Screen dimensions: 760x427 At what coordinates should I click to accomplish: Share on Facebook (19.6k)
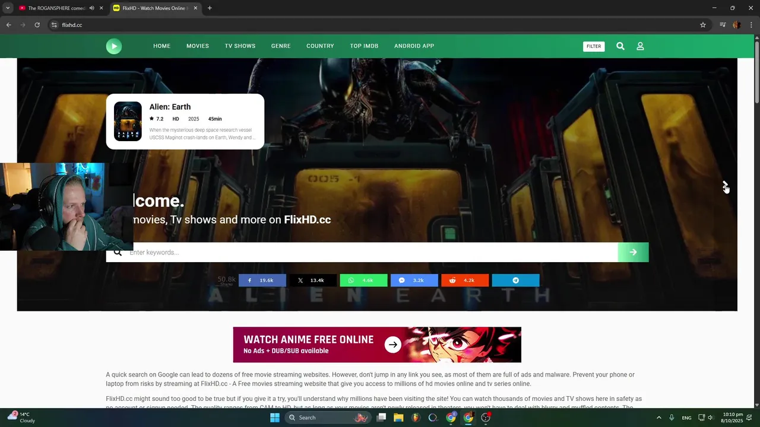(x=262, y=281)
